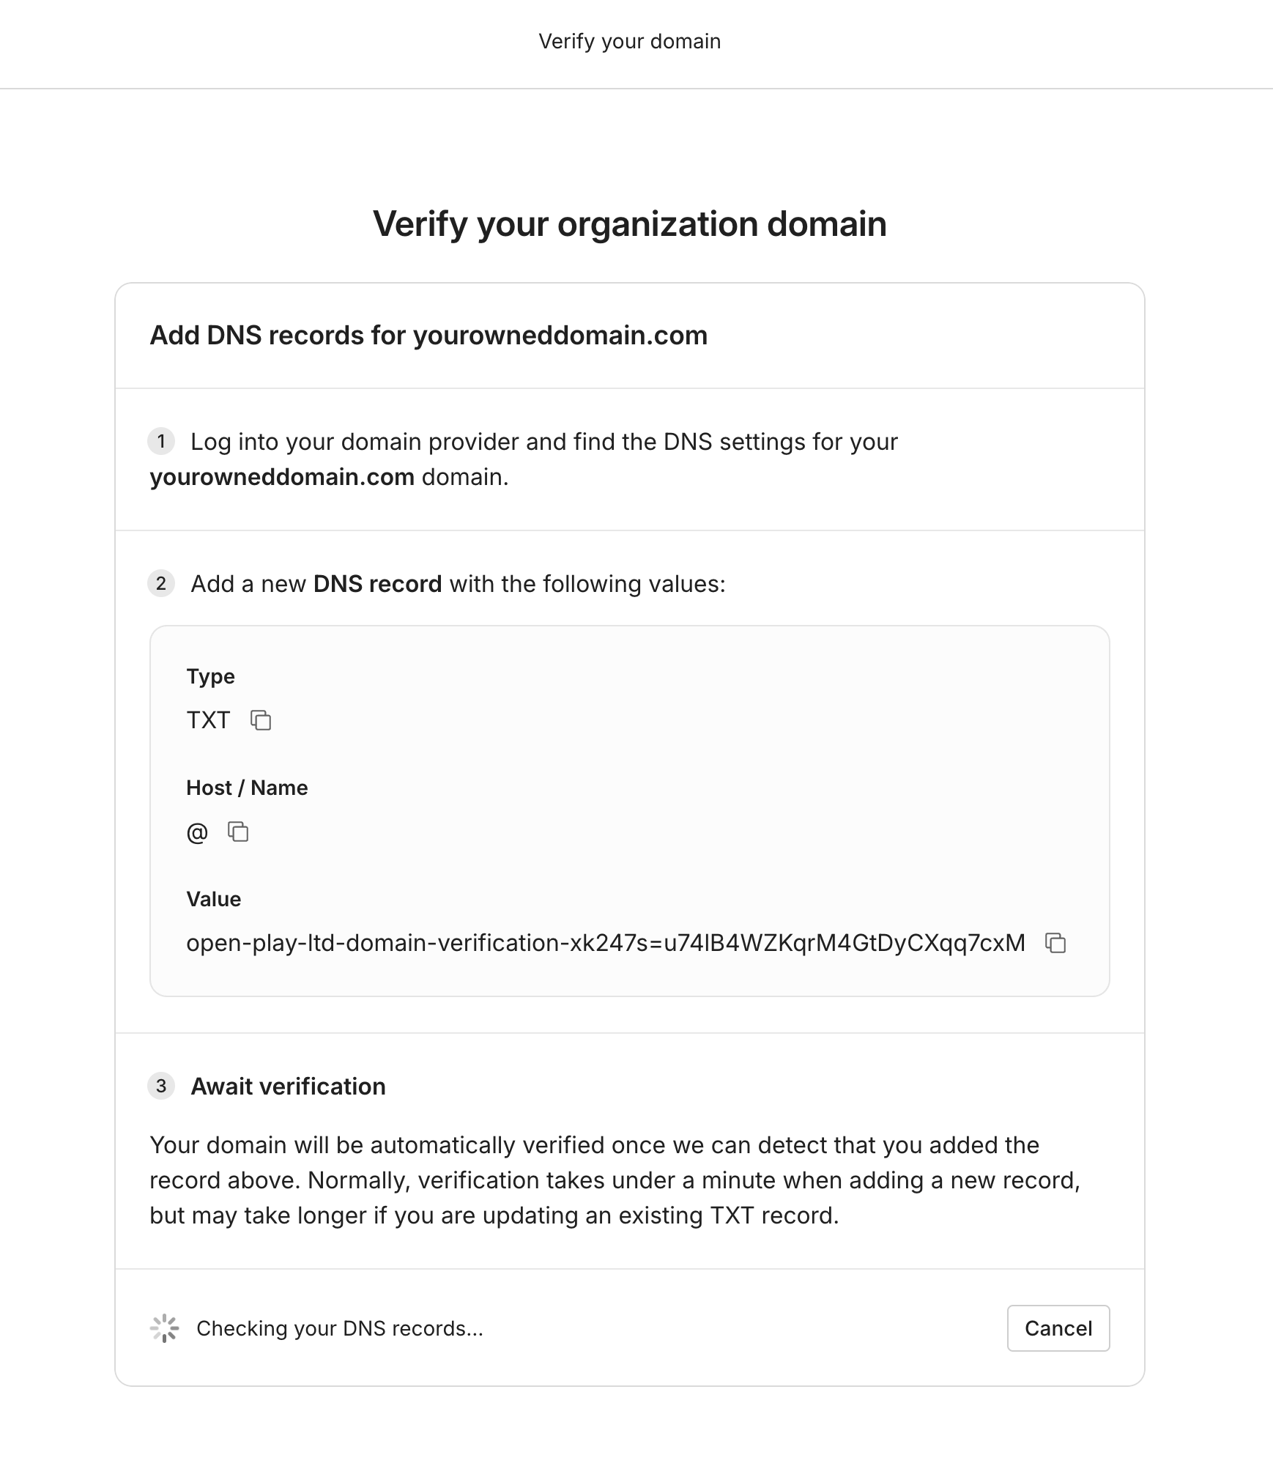Click the 'Checking your DNS records...' status
1273x1477 pixels.
click(x=340, y=1328)
